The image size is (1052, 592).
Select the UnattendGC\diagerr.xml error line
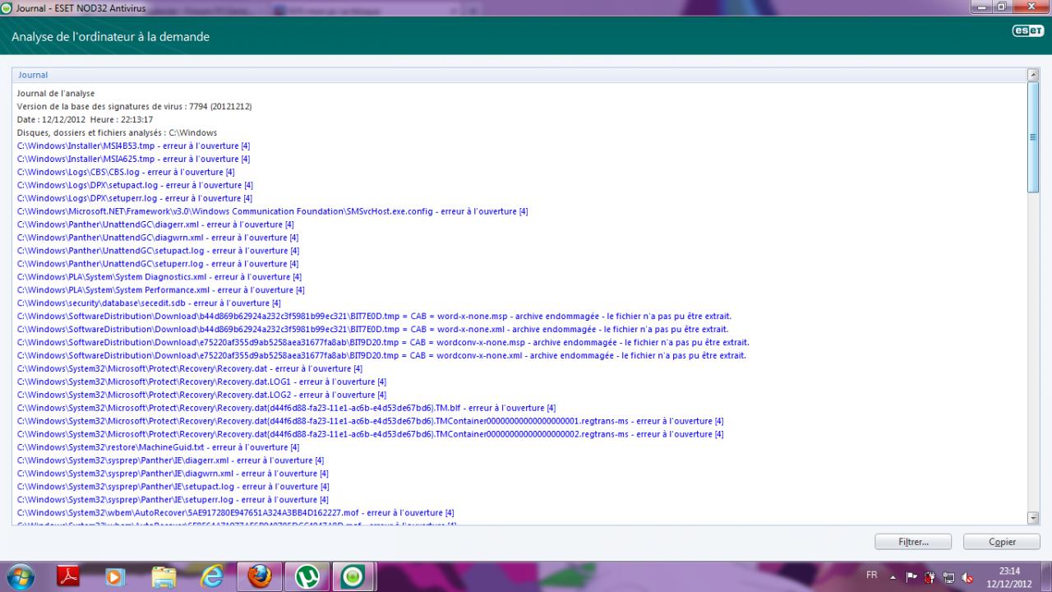coord(156,224)
